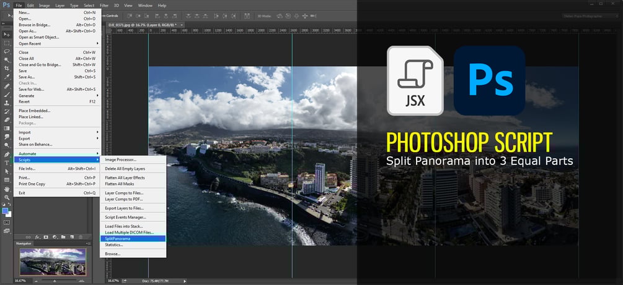Click the background color swatch
623x285 pixels.
(x=9, y=215)
